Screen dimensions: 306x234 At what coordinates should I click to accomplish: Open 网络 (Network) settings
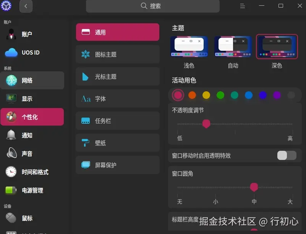(x=11, y=80)
